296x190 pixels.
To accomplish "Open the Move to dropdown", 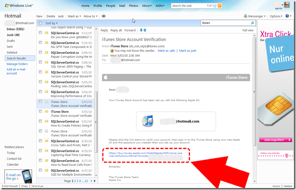I will tap(91, 16).
